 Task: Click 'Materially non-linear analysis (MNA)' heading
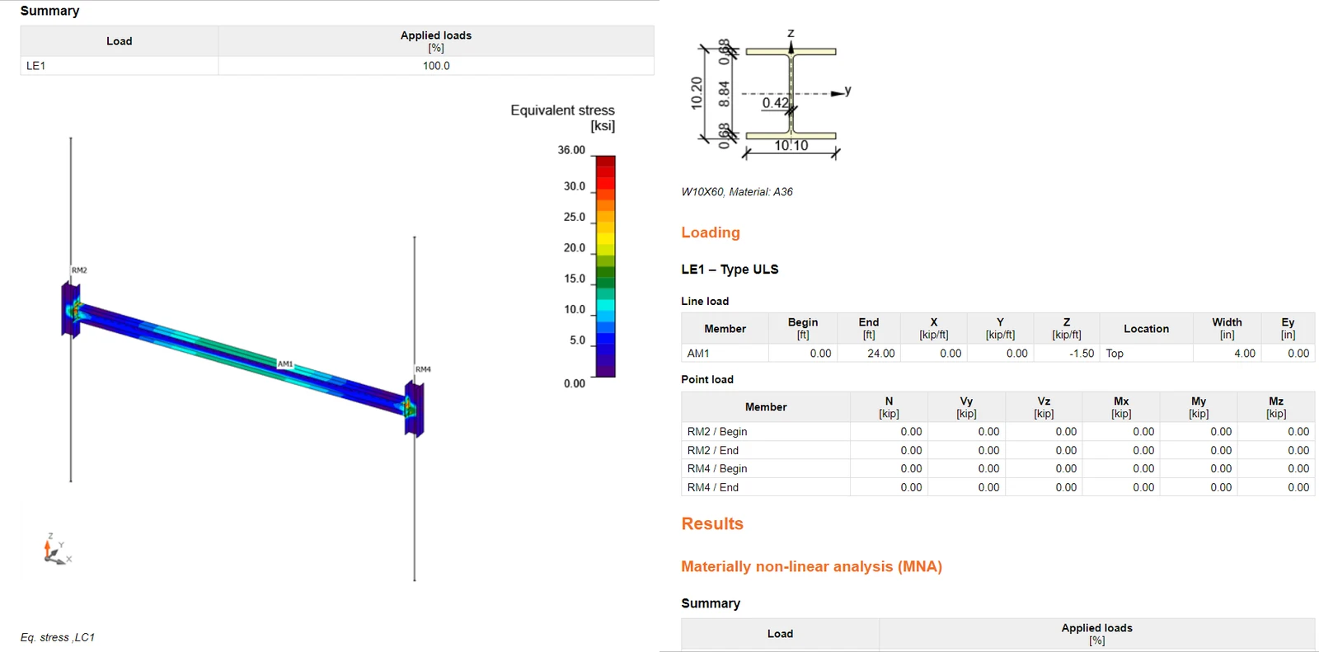point(811,566)
